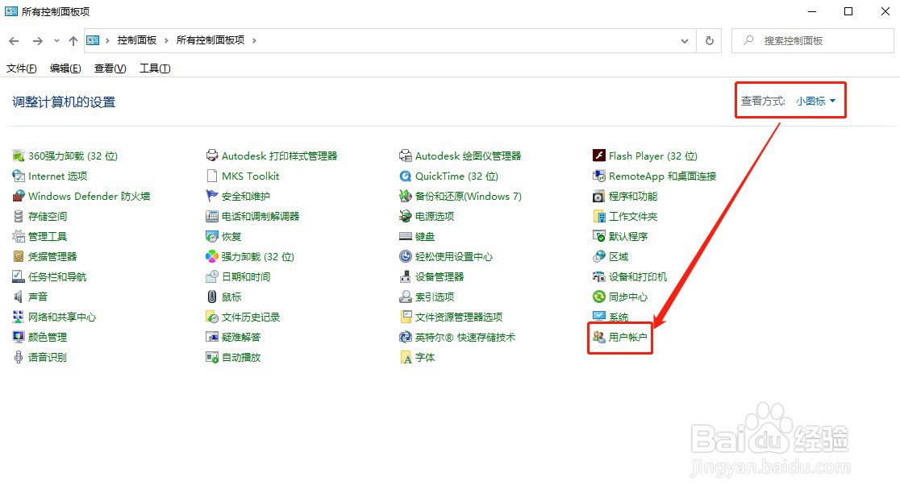This screenshot has width=900, height=498.
Task: Open the 文件(F) menu
Action: [22, 68]
